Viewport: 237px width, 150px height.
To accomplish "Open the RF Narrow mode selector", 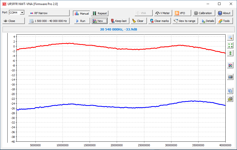I will (49, 13).
